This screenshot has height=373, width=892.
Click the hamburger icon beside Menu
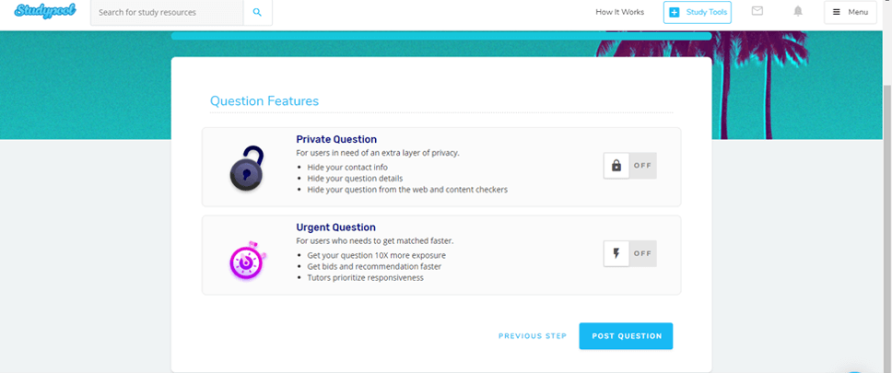click(x=837, y=12)
